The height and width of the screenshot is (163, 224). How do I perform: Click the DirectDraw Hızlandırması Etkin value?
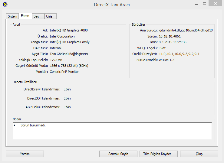point(67,90)
